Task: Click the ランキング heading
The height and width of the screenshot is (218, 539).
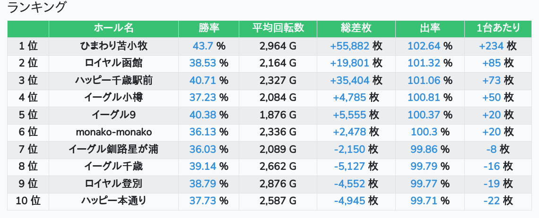Action: click(37, 8)
